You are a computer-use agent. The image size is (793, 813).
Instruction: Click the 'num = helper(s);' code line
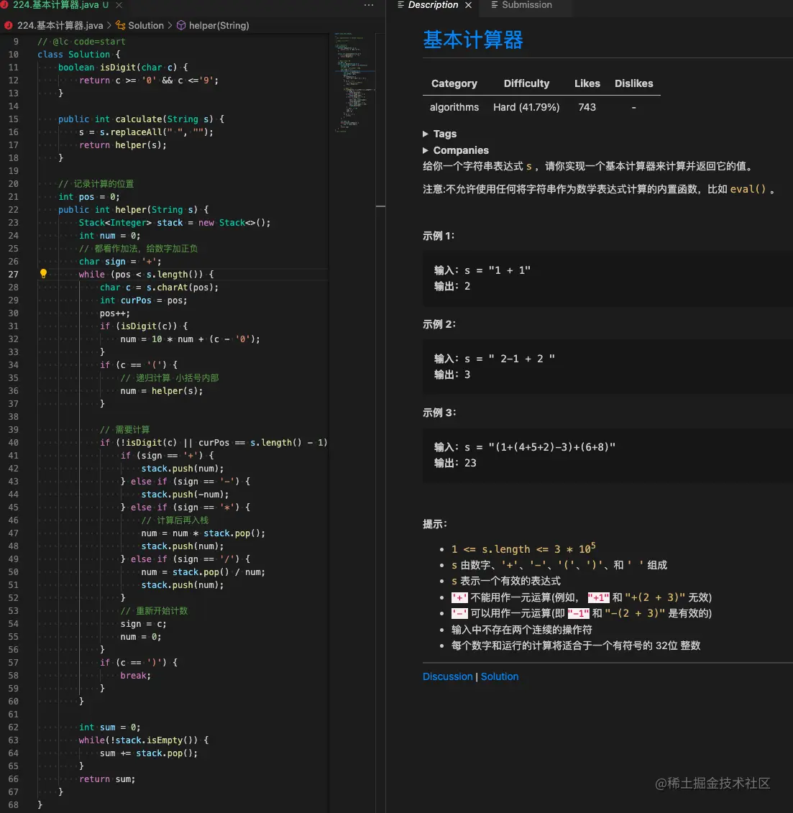(x=161, y=391)
